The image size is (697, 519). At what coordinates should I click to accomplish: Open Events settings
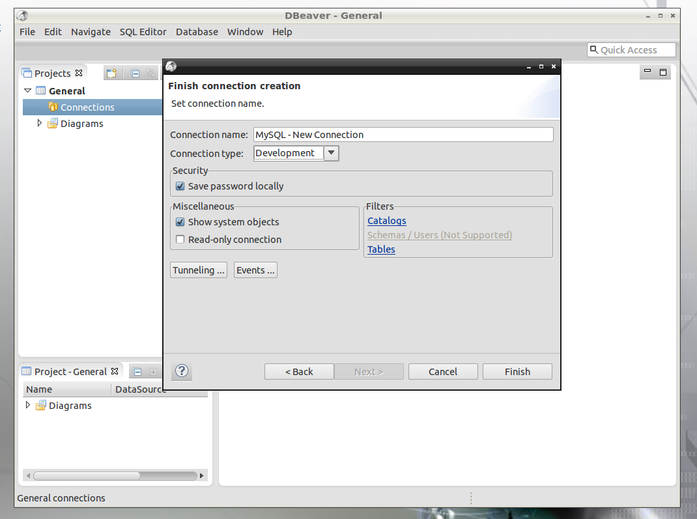(255, 270)
